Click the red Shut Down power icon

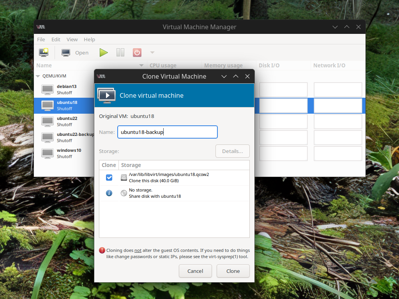137,53
